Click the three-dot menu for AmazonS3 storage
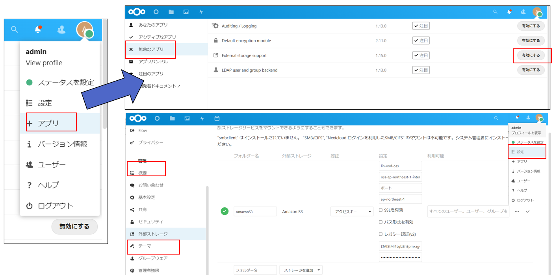This screenshot has width=555, height=275. point(517,212)
